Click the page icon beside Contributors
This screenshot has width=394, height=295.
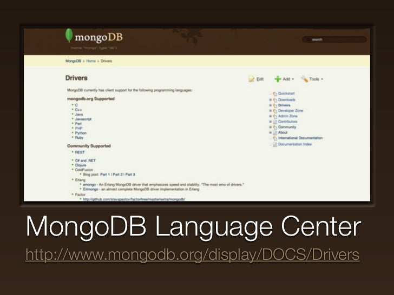point(275,122)
